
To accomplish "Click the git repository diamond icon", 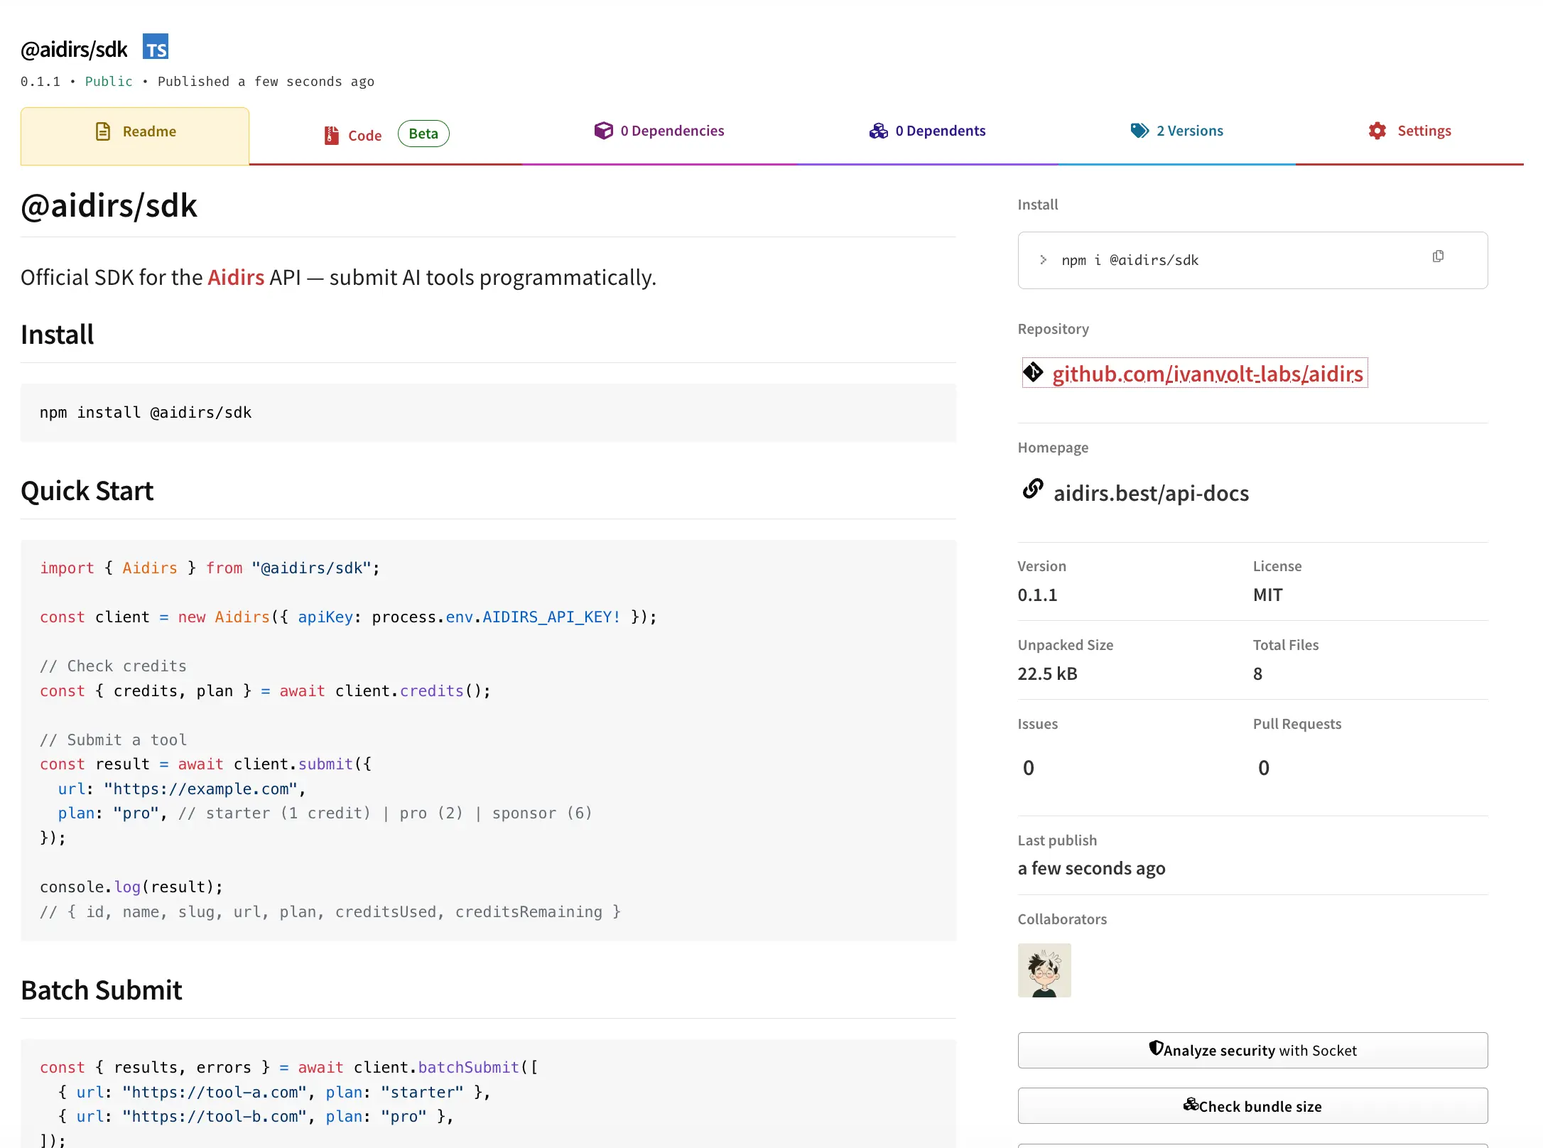I will click(1033, 372).
